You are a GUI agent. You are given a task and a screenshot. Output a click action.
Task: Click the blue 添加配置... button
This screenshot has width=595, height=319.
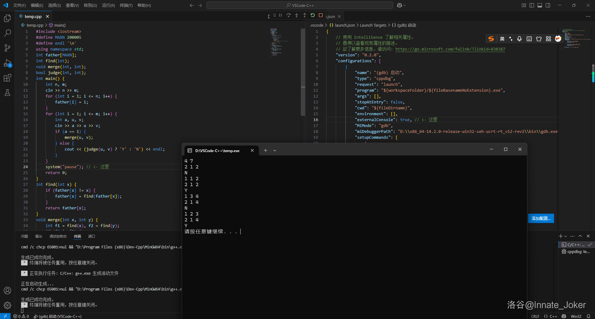tap(541, 218)
